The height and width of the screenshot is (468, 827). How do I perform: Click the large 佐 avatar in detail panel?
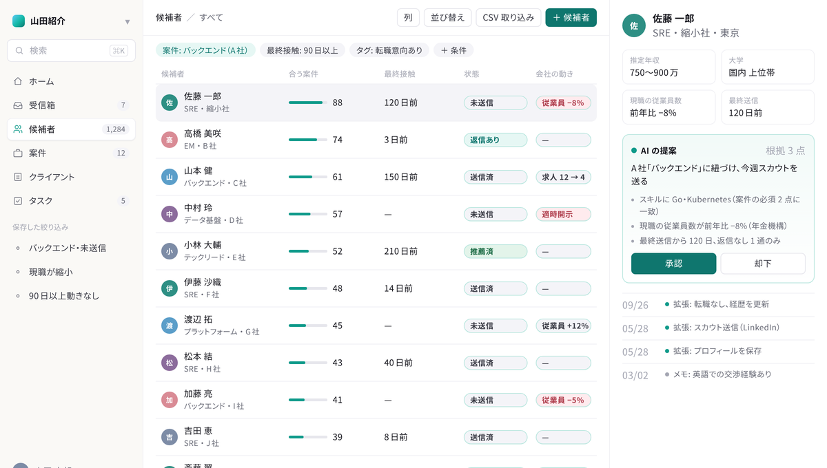pyautogui.click(x=634, y=25)
